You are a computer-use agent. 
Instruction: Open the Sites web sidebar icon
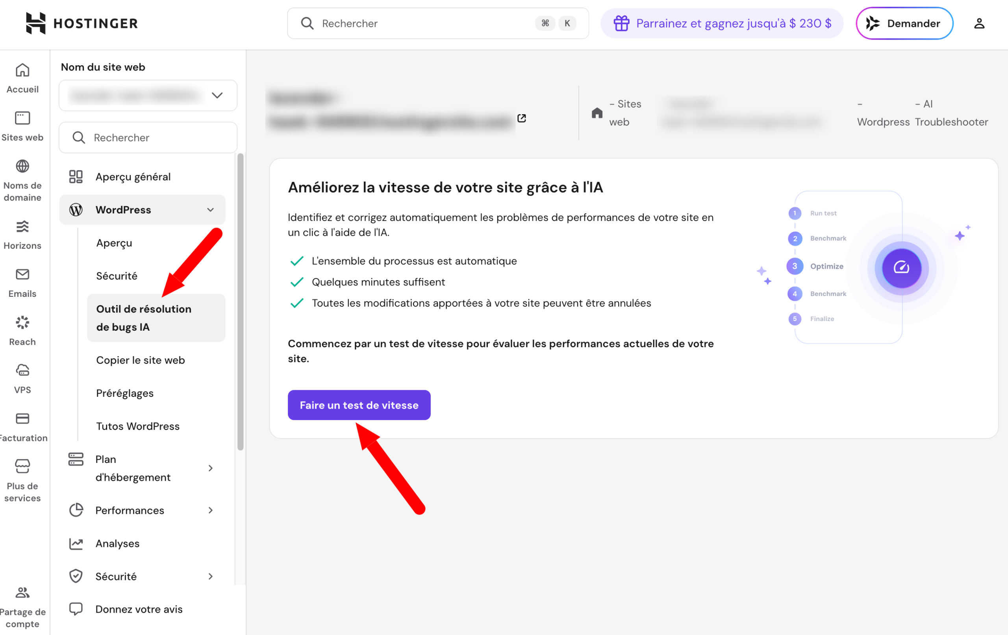(22, 118)
